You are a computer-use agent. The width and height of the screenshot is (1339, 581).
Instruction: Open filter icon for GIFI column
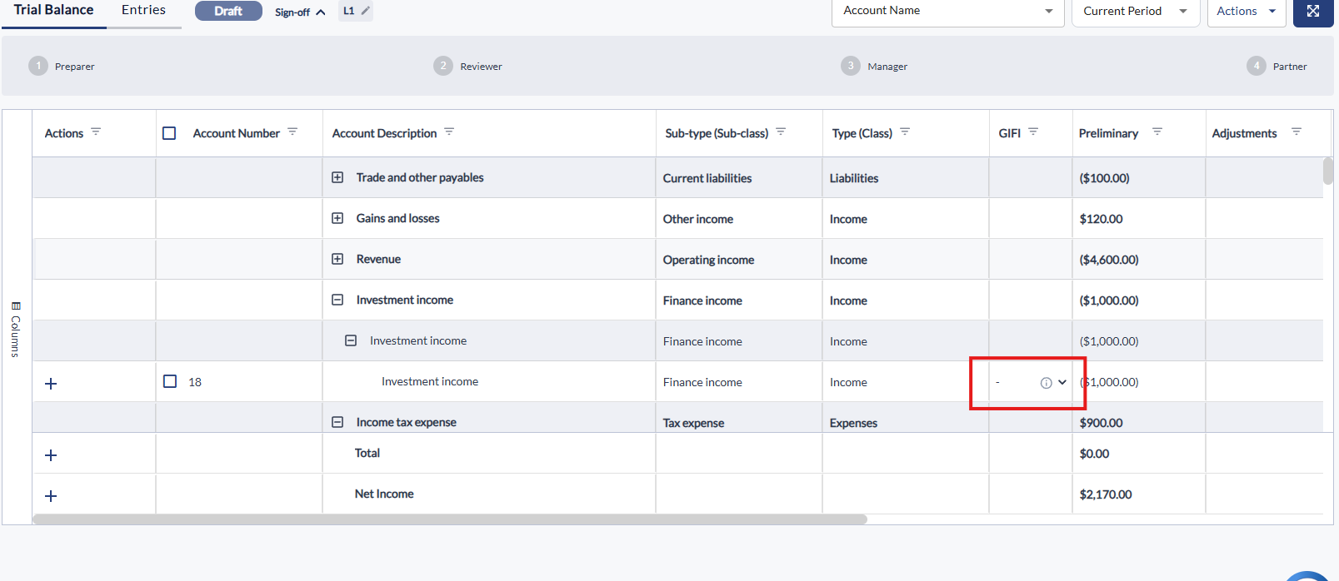point(1033,132)
